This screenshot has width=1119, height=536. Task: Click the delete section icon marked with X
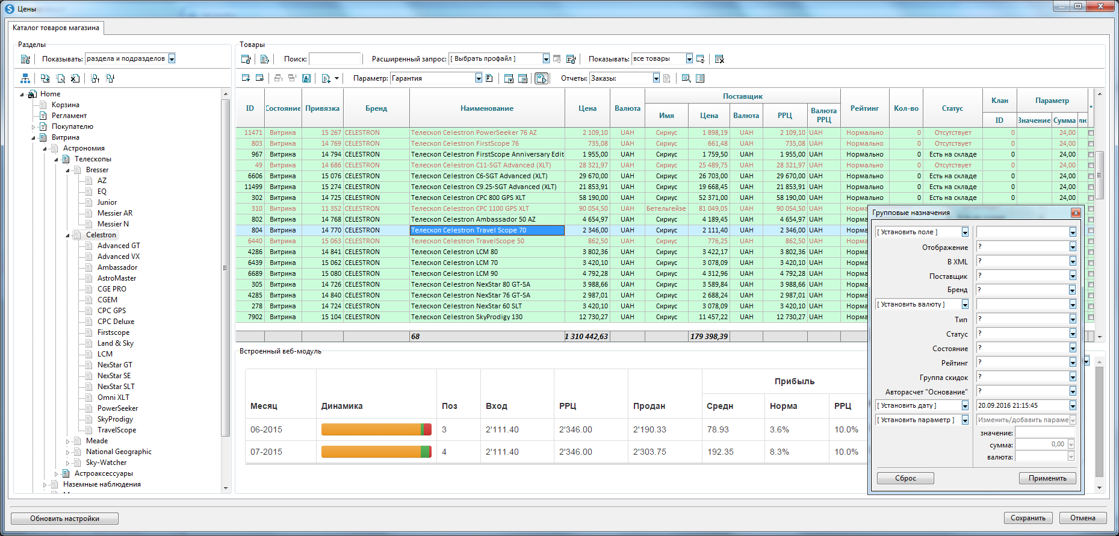pos(75,78)
